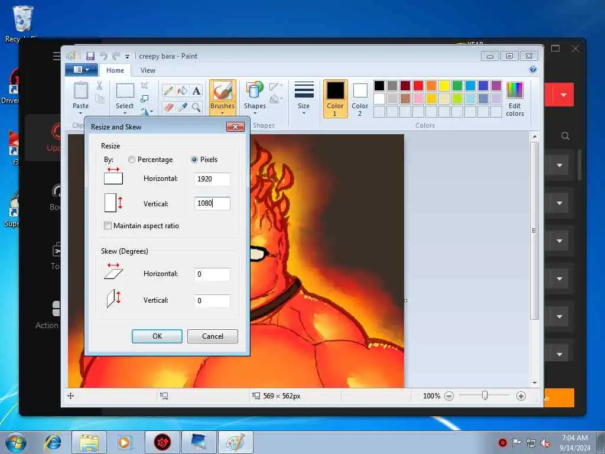The image size is (605, 454).
Task: Open the Shape fill dropdown
Action: (x=275, y=99)
